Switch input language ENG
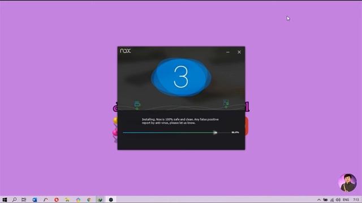 (346, 200)
